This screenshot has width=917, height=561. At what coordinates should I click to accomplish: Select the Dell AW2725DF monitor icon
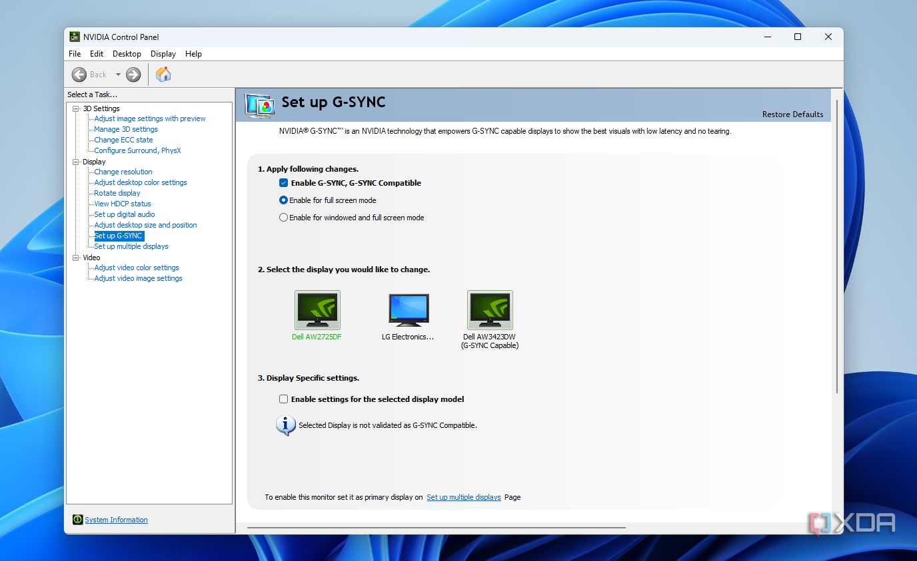[317, 309]
